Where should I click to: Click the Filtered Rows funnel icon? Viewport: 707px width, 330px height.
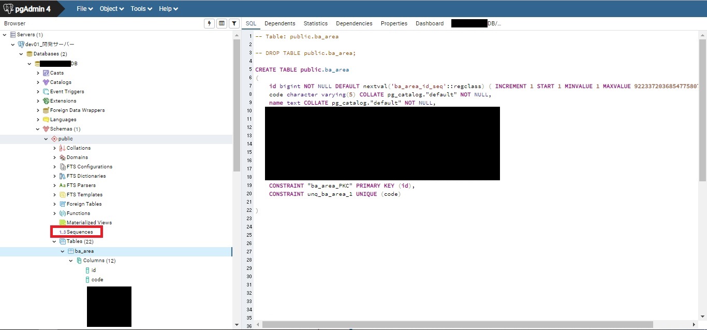tap(234, 23)
